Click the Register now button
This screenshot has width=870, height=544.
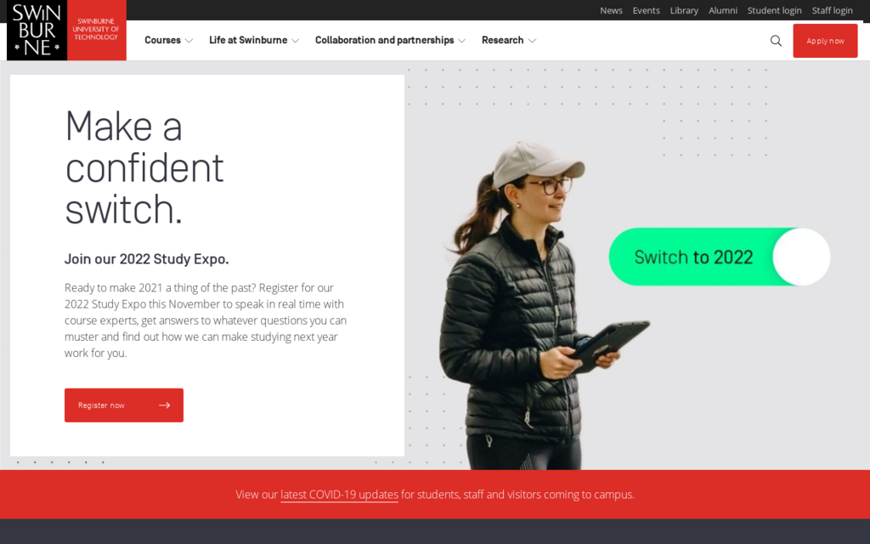click(x=124, y=405)
